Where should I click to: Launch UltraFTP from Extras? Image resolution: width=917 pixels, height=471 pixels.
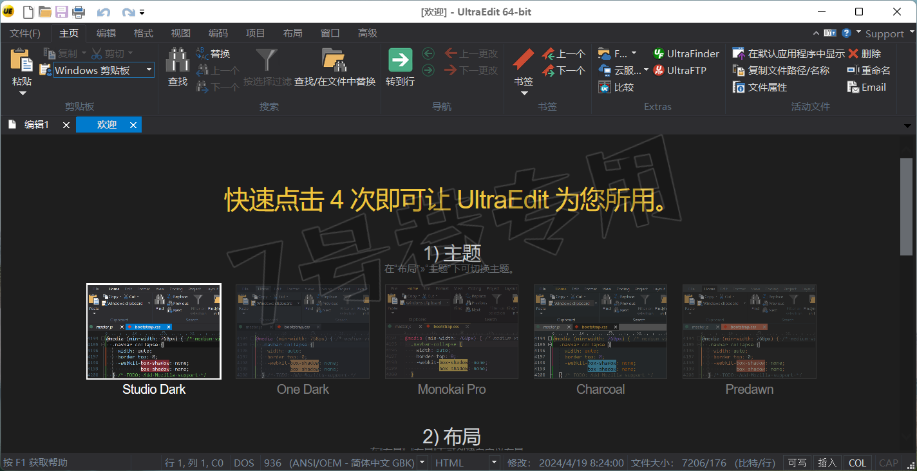(x=680, y=71)
